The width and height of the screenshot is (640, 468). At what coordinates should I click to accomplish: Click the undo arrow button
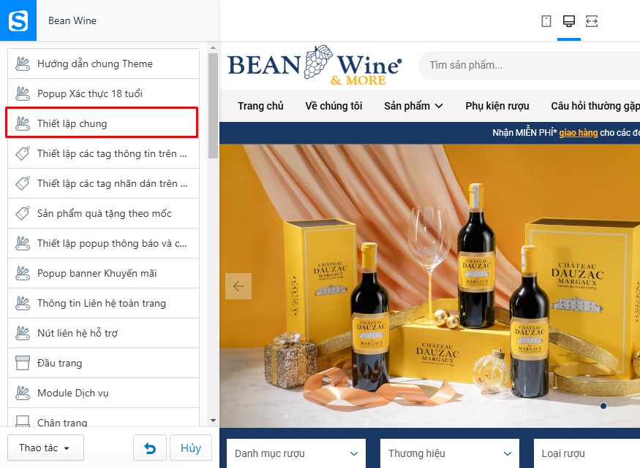150,448
